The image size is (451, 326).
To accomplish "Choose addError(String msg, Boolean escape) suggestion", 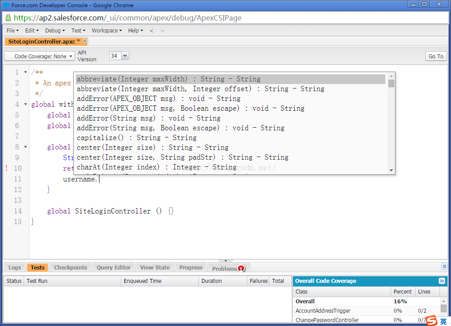I will [x=230, y=128].
